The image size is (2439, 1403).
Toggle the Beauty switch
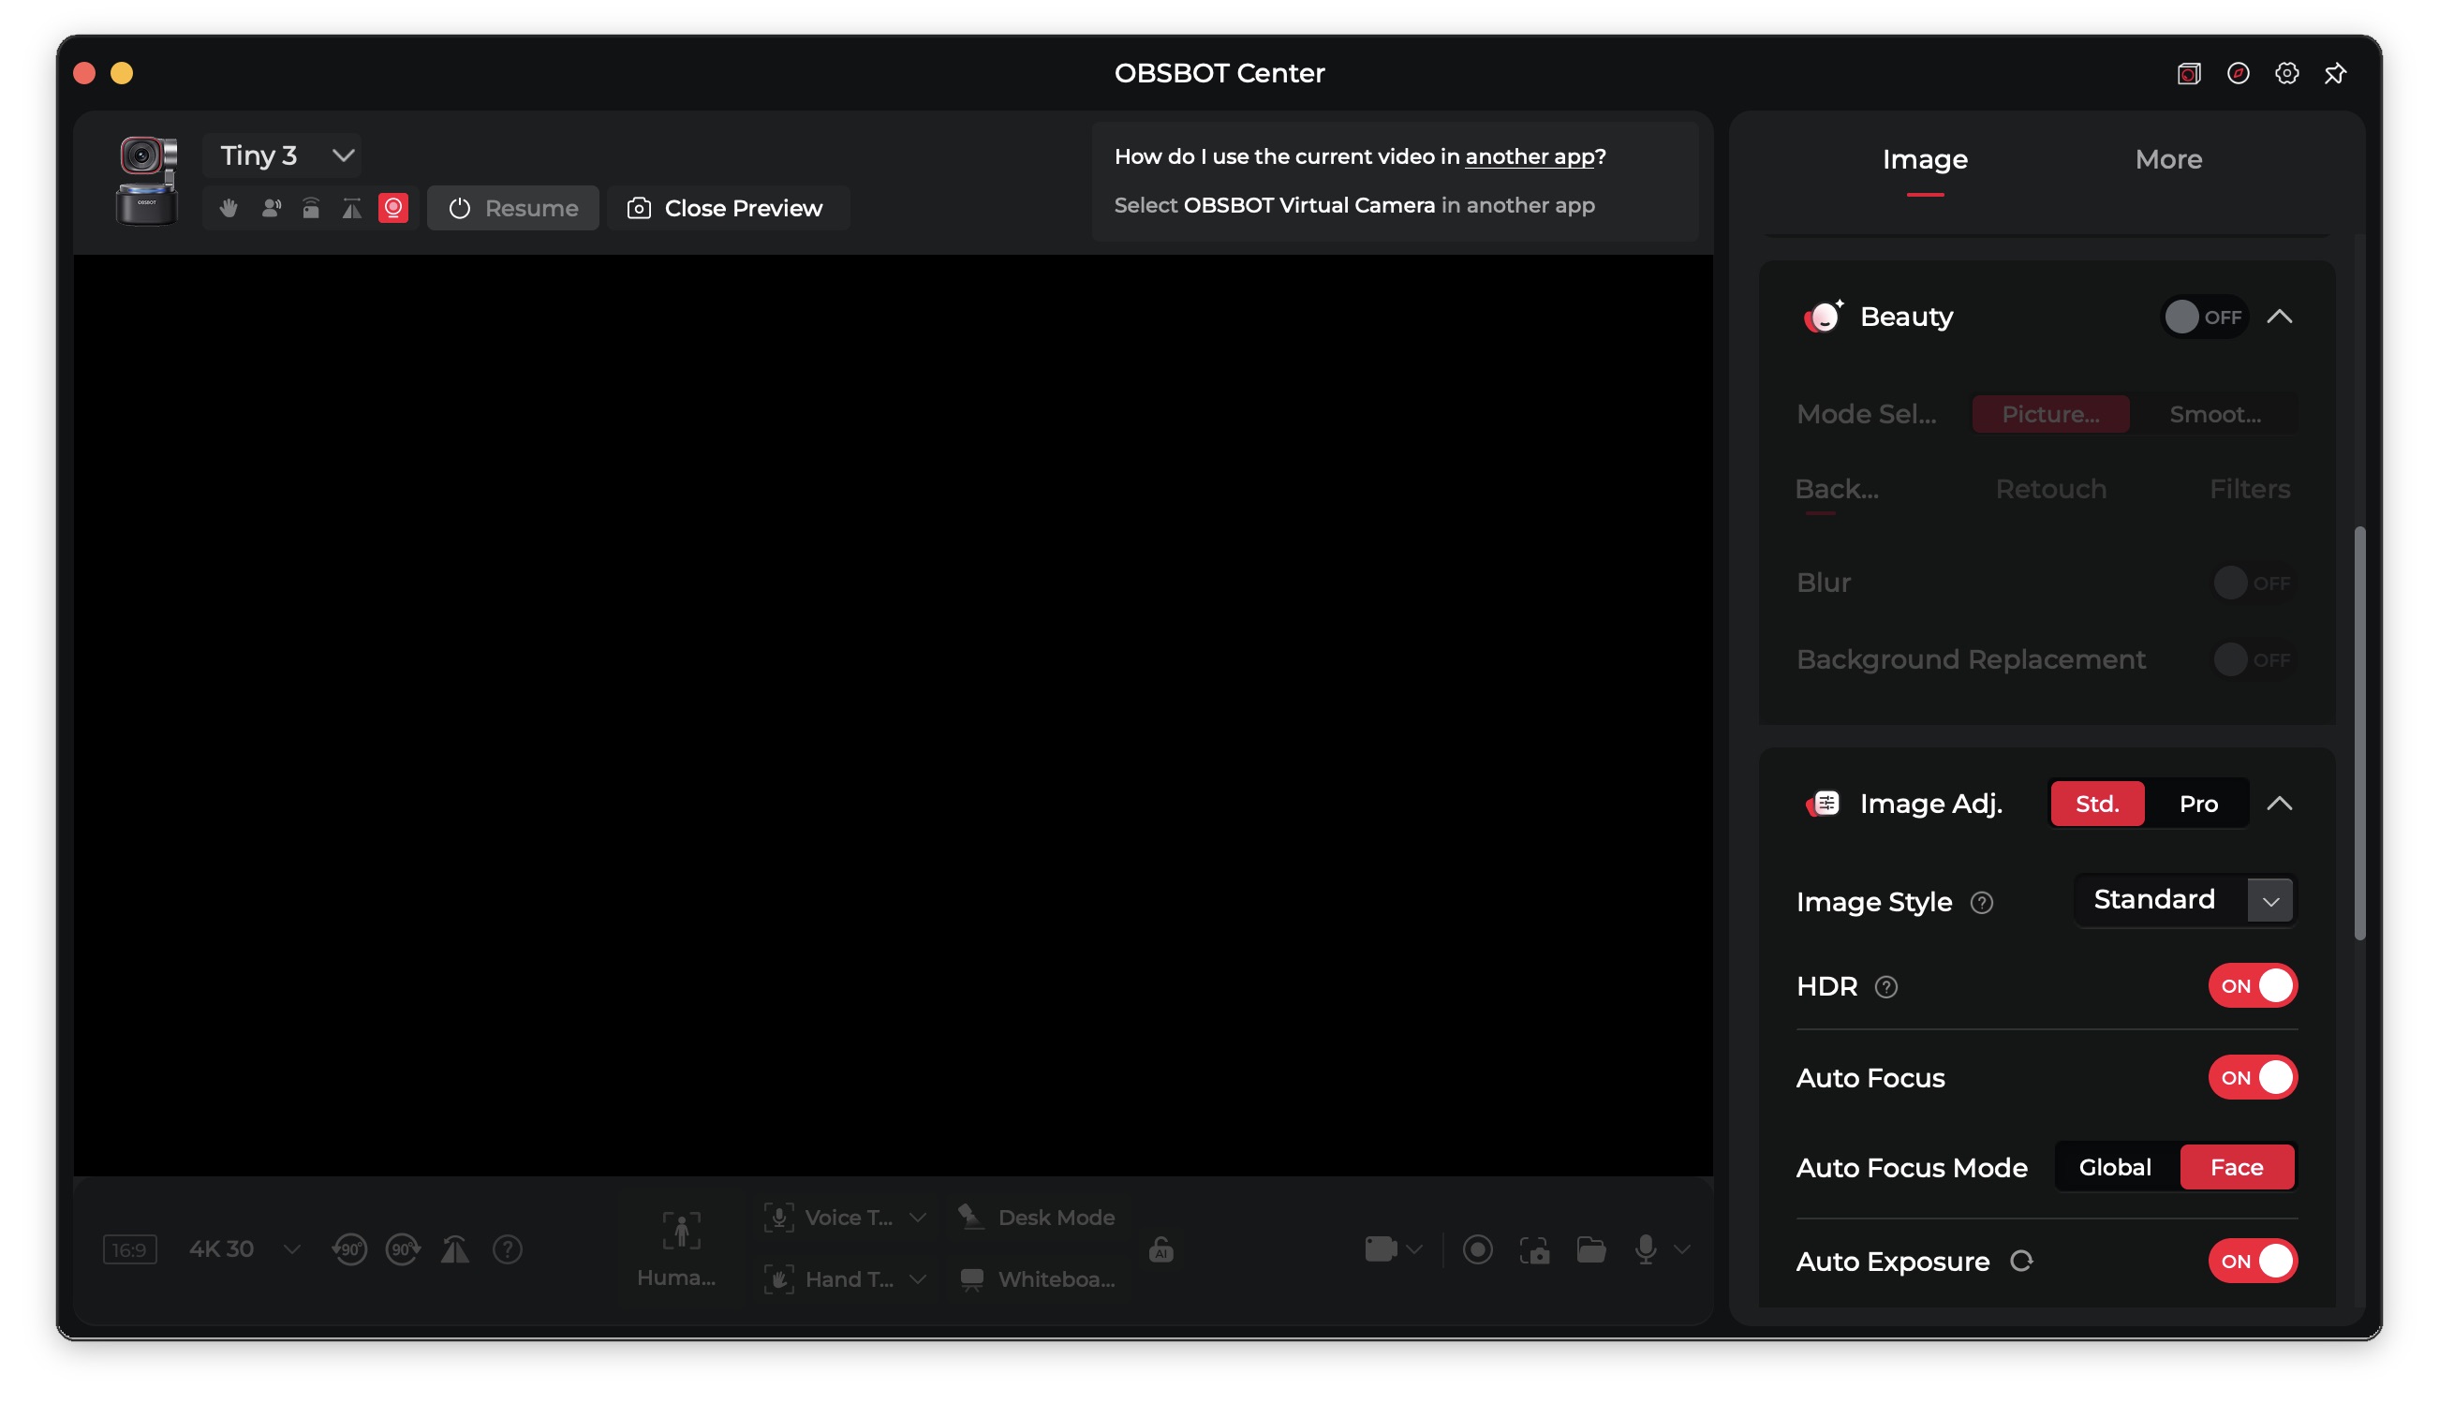(2204, 317)
